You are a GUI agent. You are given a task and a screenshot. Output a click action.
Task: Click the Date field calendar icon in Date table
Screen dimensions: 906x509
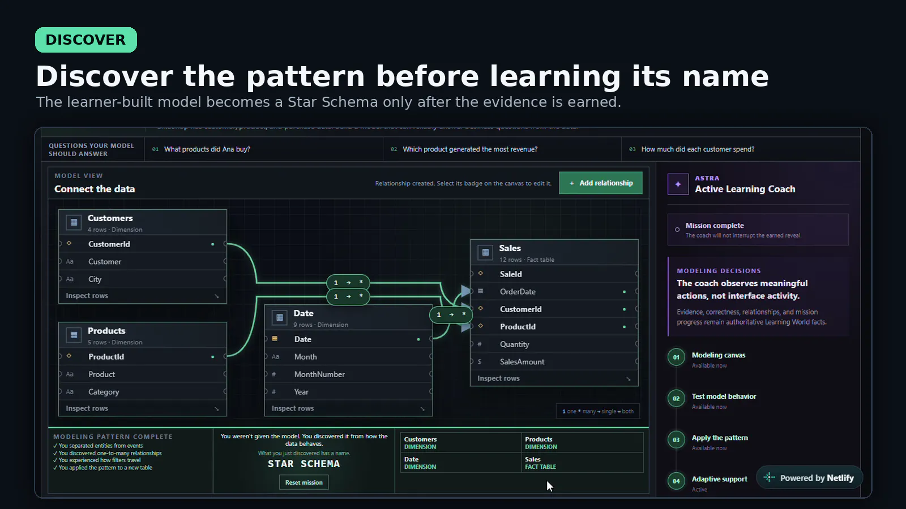(x=275, y=339)
